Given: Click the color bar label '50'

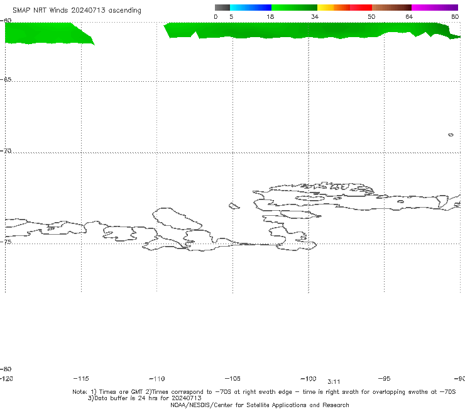Looking at the screenshot, I should pos(371,16).
